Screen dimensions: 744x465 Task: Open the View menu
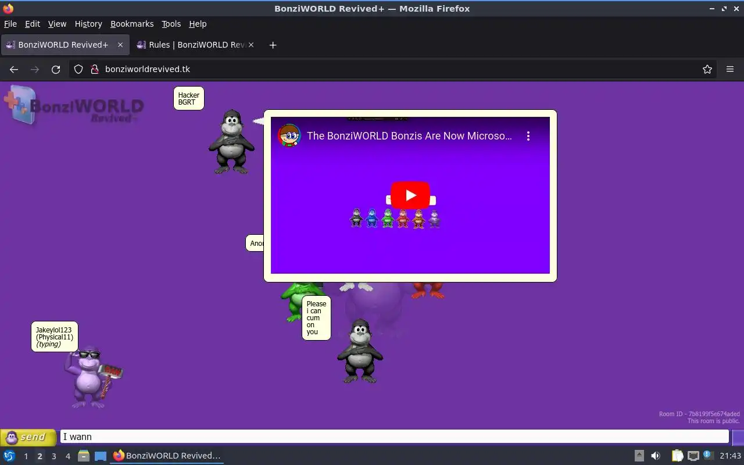57,24
